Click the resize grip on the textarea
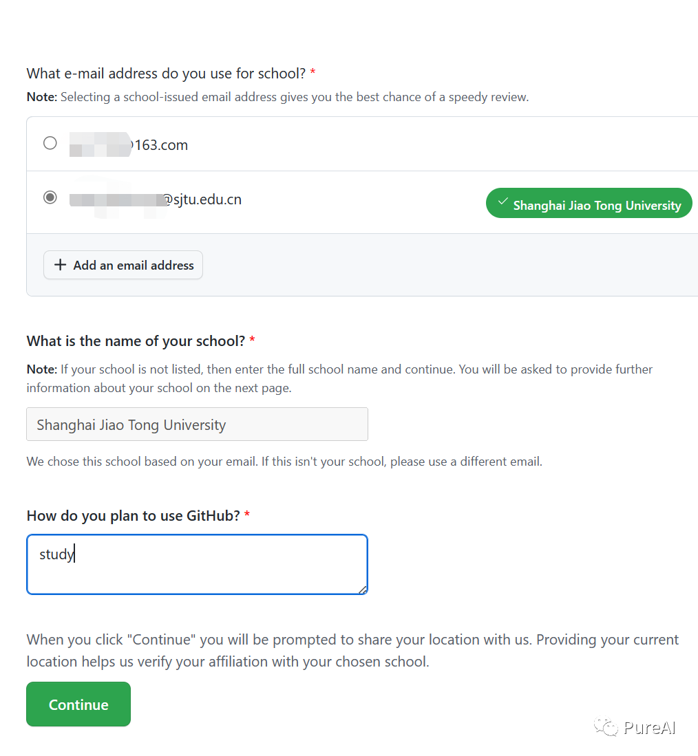This screenshot has width=698, height=756. tap(363, 589)
